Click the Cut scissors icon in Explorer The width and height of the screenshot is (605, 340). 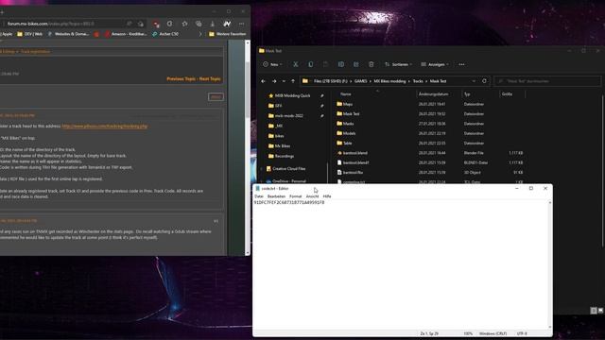click(x=295, y=64)
